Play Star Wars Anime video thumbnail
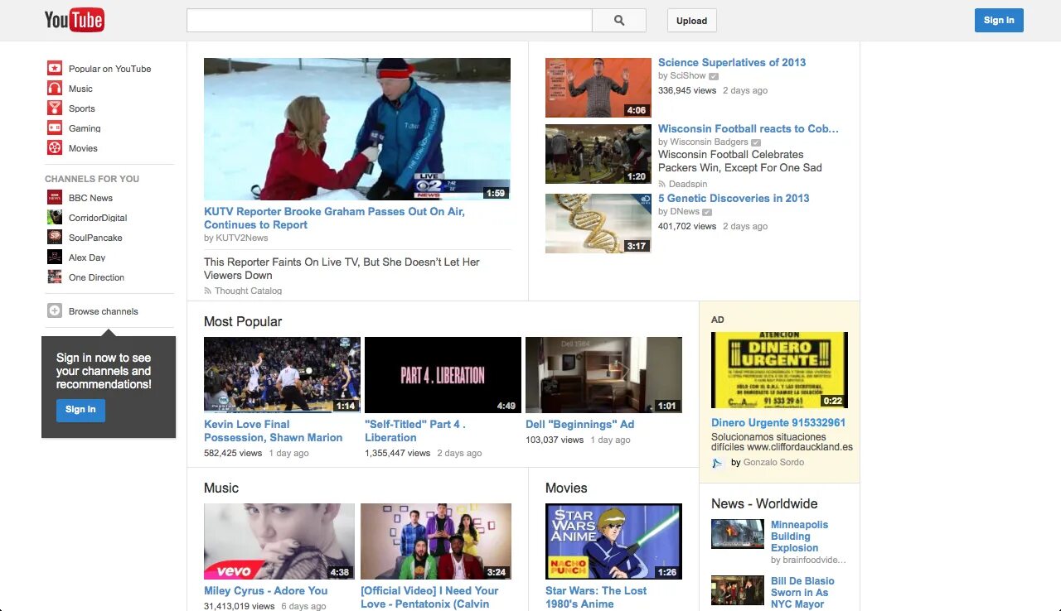The image size is (1061, 611). pyautogui.click(x=613, y=541)
